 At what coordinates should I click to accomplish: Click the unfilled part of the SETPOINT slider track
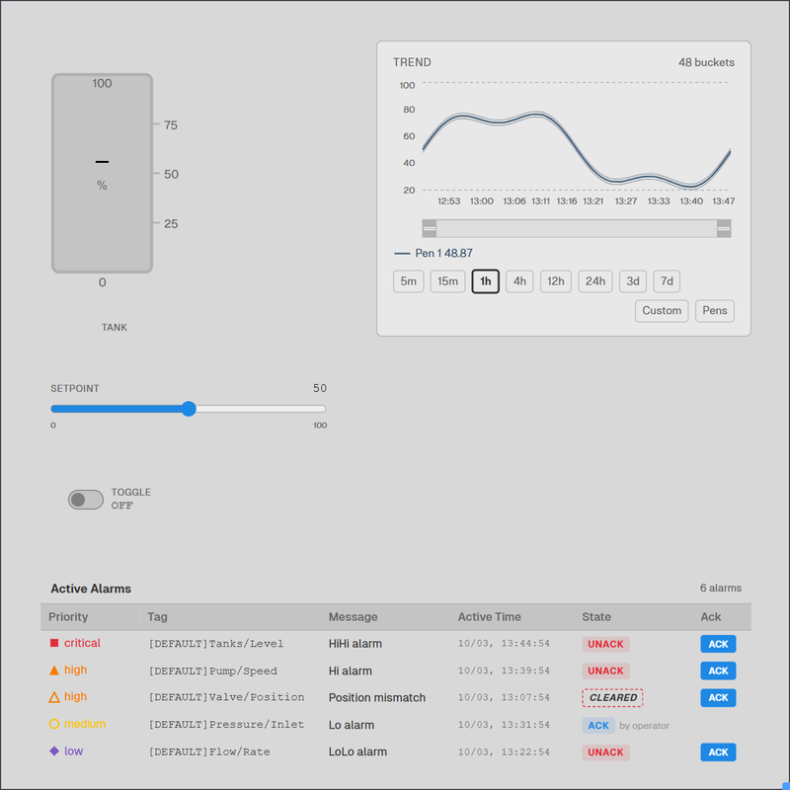[261, 409]
